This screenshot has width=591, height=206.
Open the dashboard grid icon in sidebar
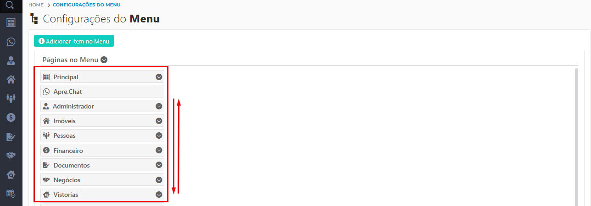coord(11,23)
